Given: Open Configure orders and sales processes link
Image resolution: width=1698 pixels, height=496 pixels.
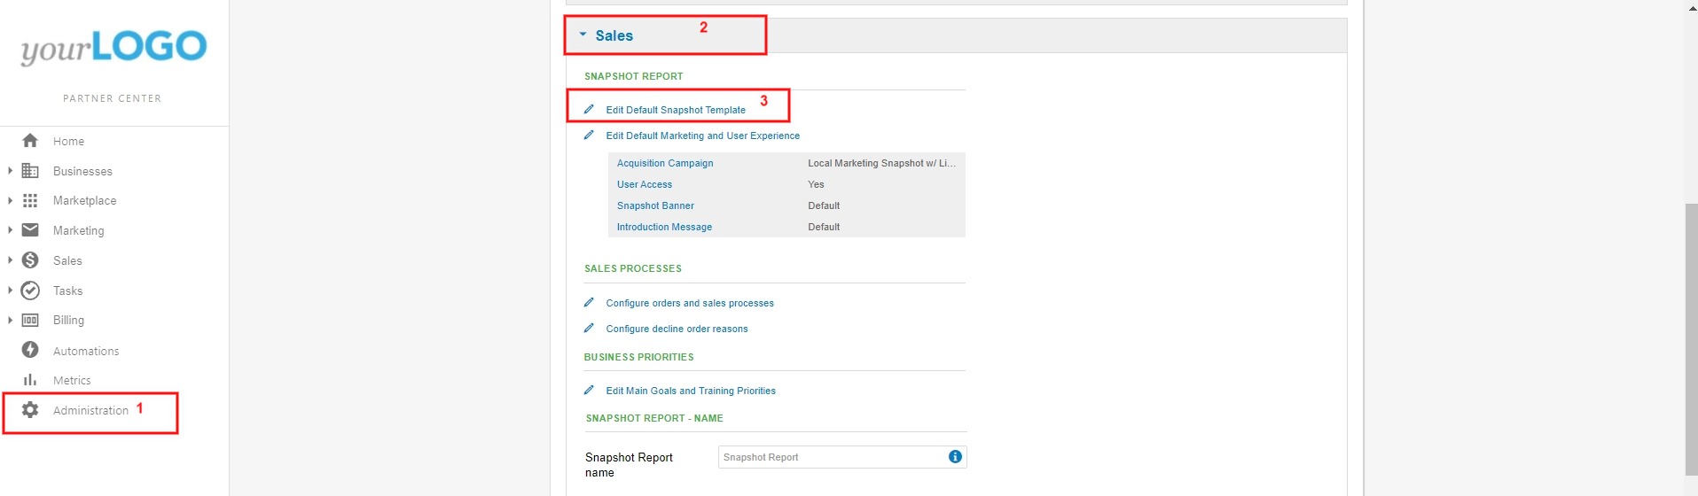Looking at the screenshot, I should 690,303.
